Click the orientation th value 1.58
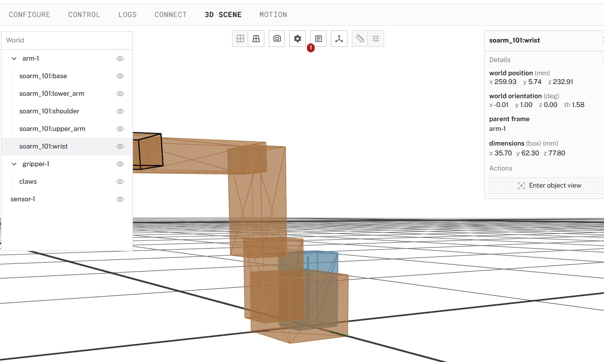Screen dimensions: 604x362 [579, 105]
